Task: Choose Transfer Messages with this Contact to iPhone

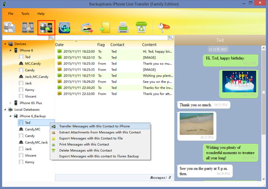Action: coord(100,126)
